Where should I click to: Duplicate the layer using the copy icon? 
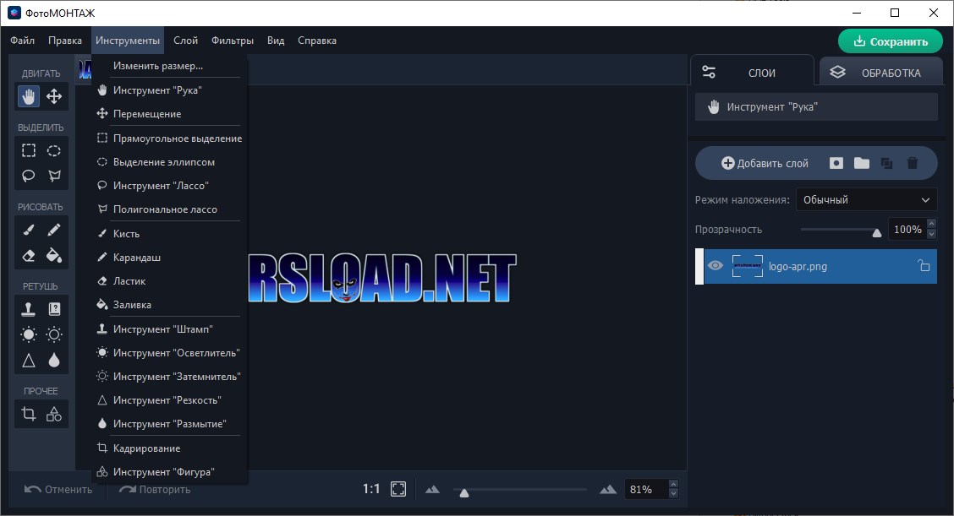(x=886, y=163)
